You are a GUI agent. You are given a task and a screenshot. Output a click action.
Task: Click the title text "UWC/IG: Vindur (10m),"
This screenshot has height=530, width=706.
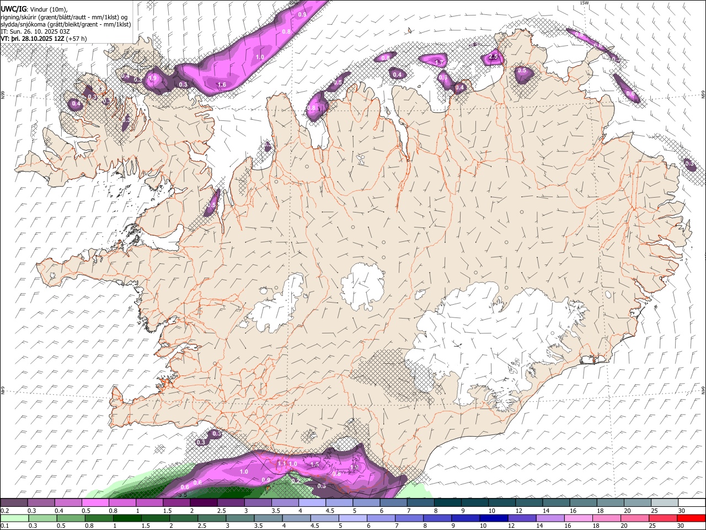click(x=35, y=9)
